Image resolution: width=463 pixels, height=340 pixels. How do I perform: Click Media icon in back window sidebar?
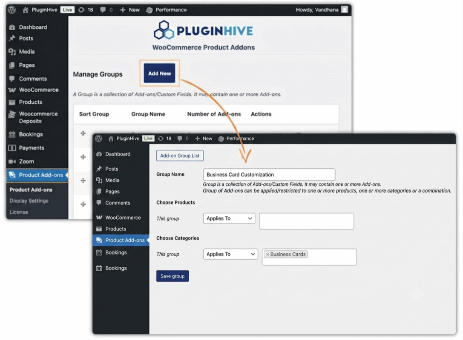click(12, 52)
